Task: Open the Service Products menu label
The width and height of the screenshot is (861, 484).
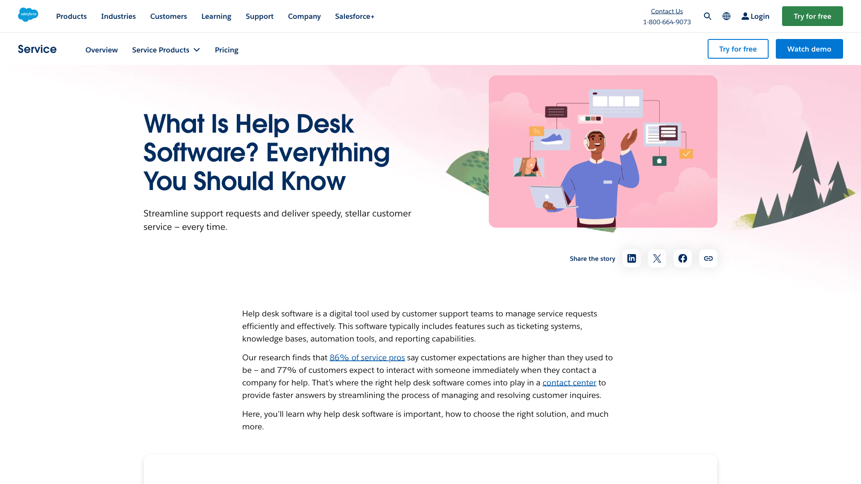Action: click(x=161, y=50)
